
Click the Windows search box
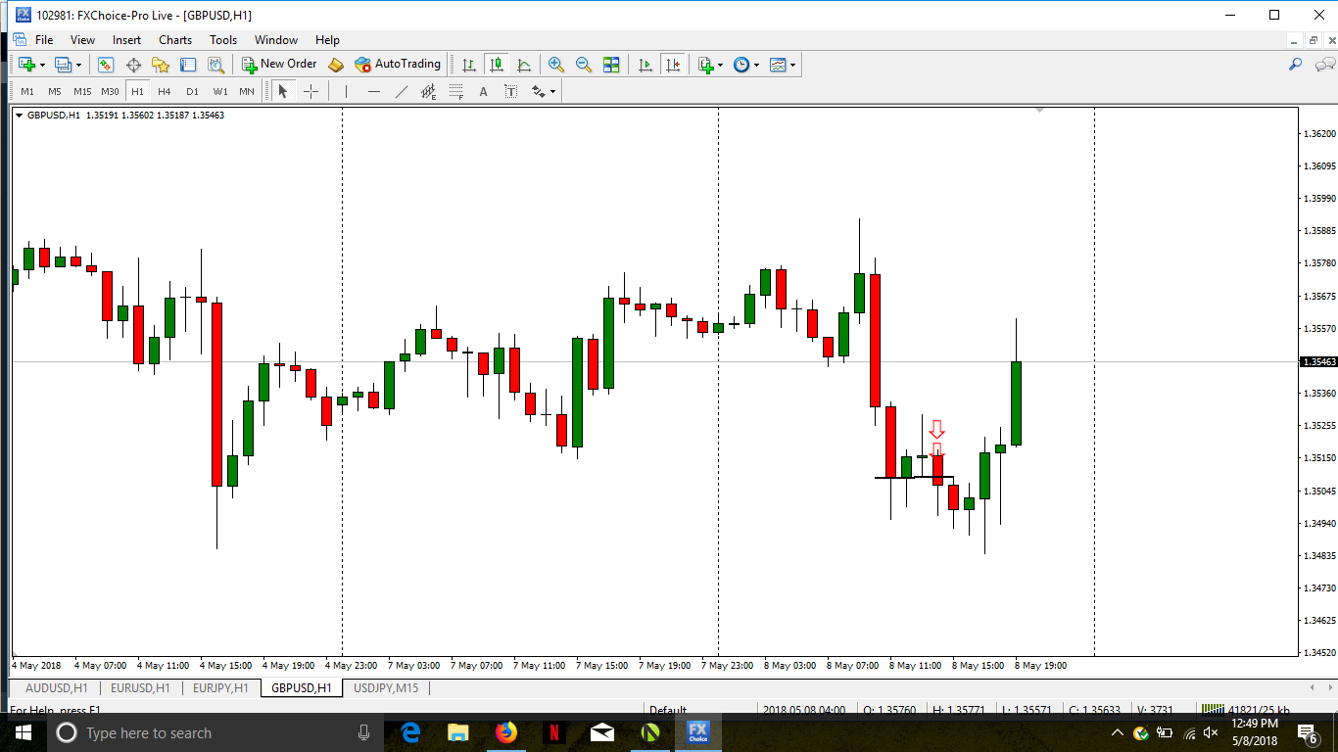[x=214, y=732]
